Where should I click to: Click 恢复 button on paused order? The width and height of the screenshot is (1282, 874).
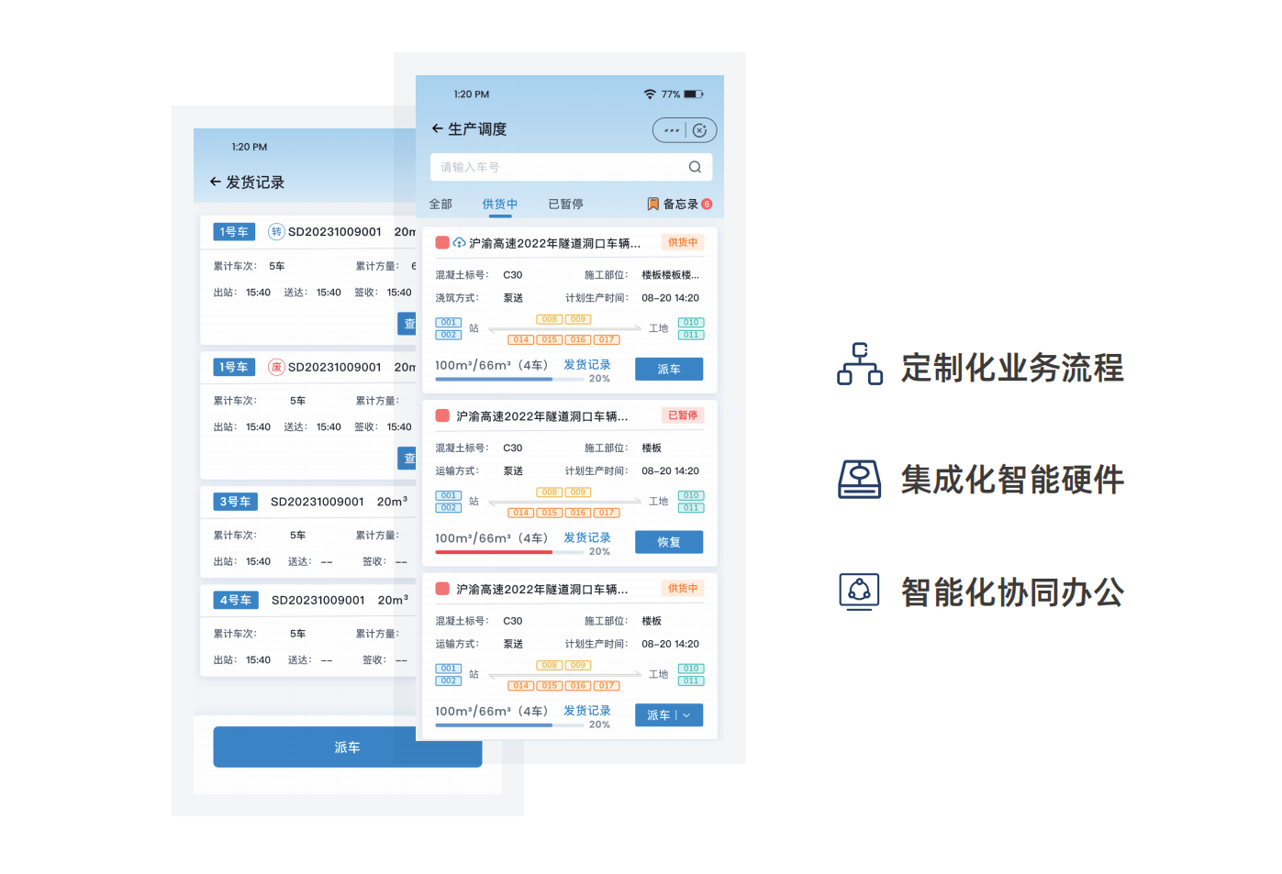(x=669, y=542)
